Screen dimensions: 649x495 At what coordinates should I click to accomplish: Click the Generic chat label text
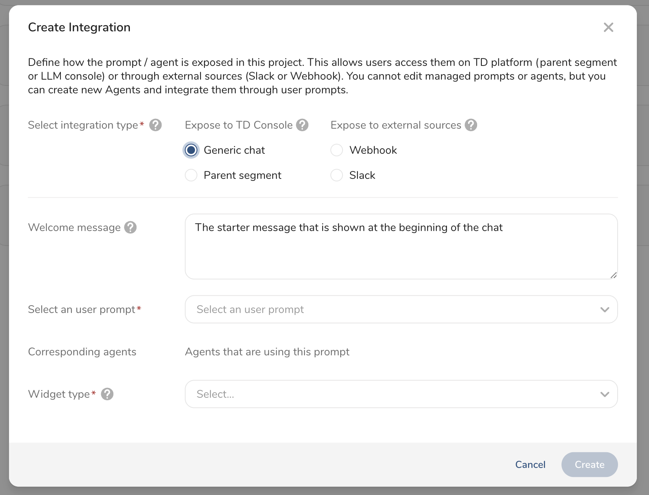234,150
